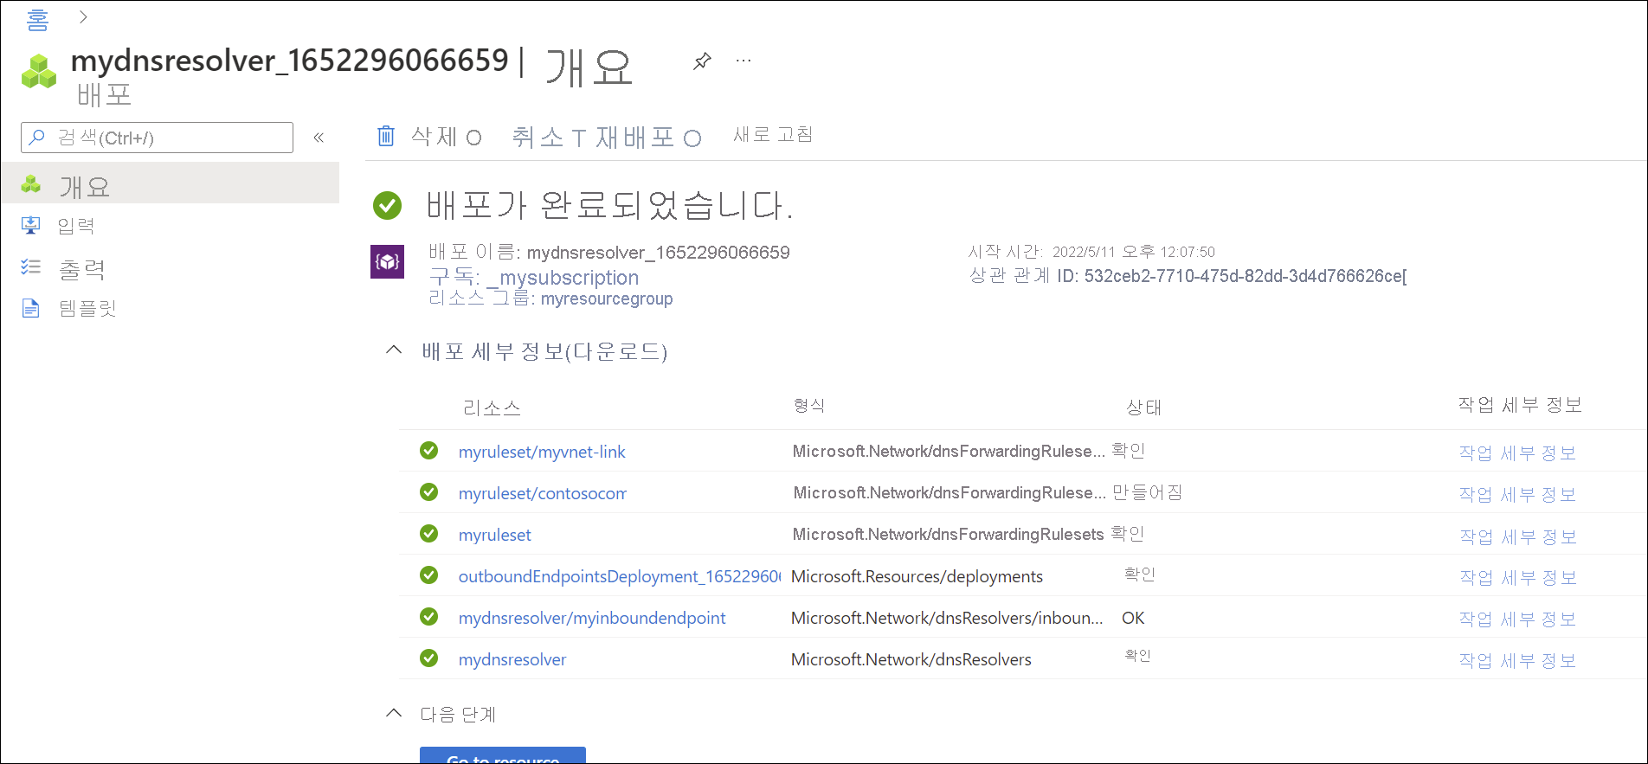Open 템플릿 in the left menu
This screenshot has width=1648, height=764.
pyautogui.click(x=87, y=309)
